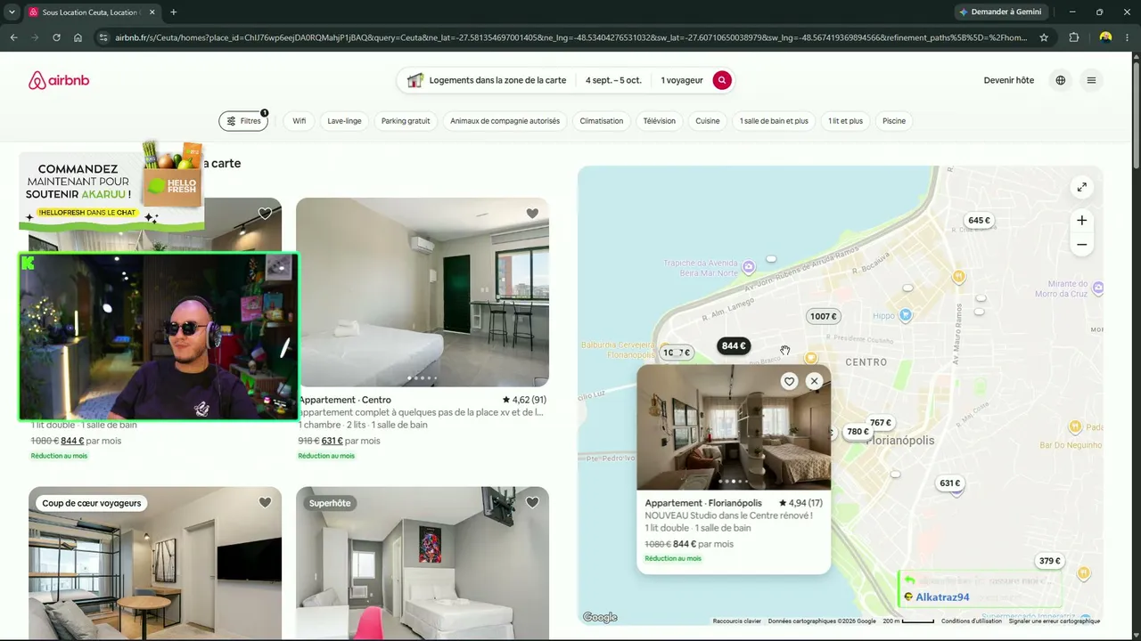1141x641 pixels.
Task: Save the NOUVEAU Studio map popup to favorites
Action: tap(789, 381)
